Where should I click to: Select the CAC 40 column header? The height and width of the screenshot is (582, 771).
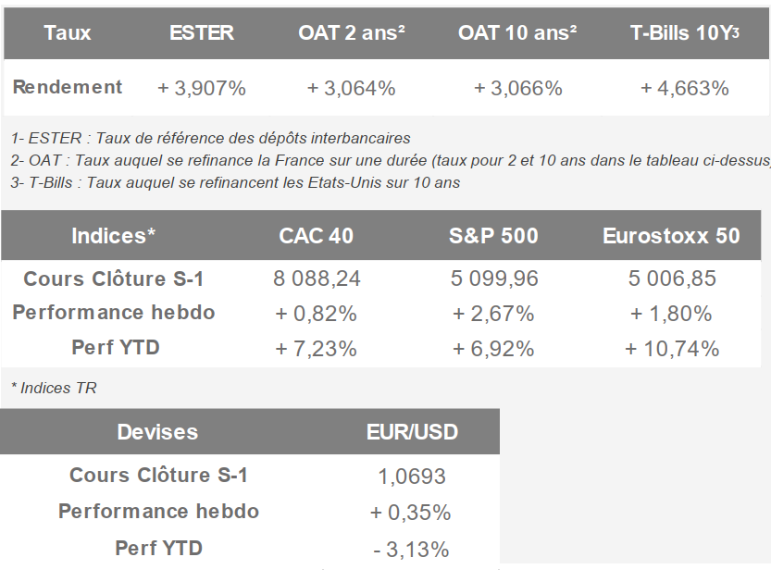[316, 236]
